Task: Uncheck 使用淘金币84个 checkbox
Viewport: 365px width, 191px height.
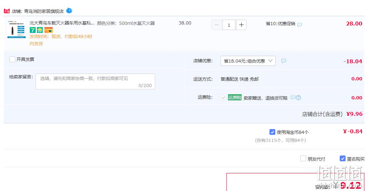Action: 272,132
